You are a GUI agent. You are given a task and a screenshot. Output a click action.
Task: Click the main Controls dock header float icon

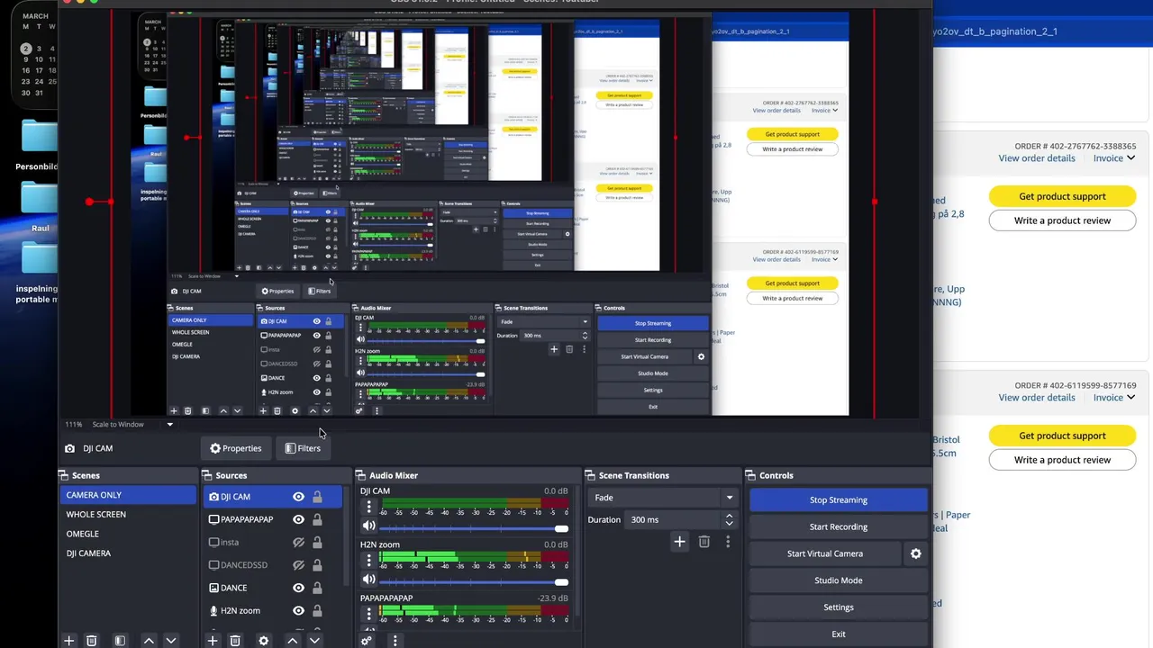(750, 475)
